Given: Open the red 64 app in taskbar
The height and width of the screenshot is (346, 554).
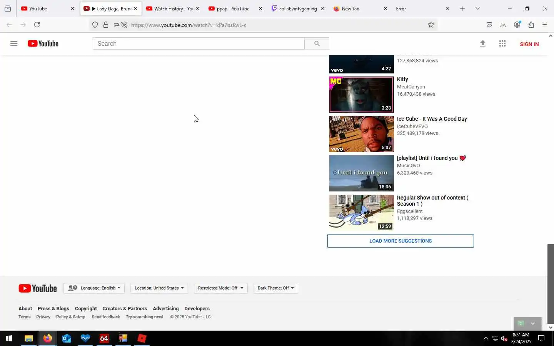Looking at the screenshot, I should pyautogui.click(x=104, y=338).
